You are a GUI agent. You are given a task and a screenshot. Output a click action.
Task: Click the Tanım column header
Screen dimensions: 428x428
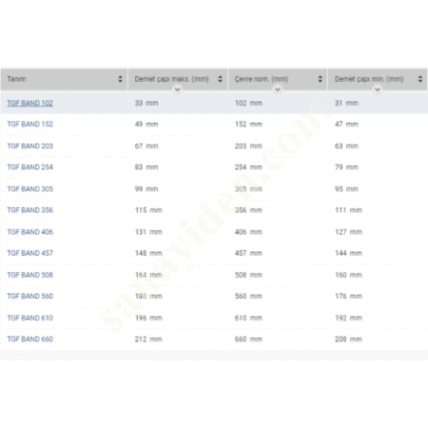(x=64, y=79)
